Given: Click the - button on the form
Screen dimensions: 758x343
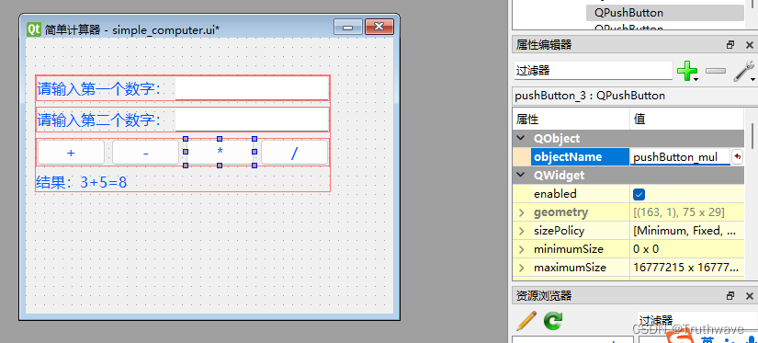Looking at the screenshot, I should pos(145,153).
